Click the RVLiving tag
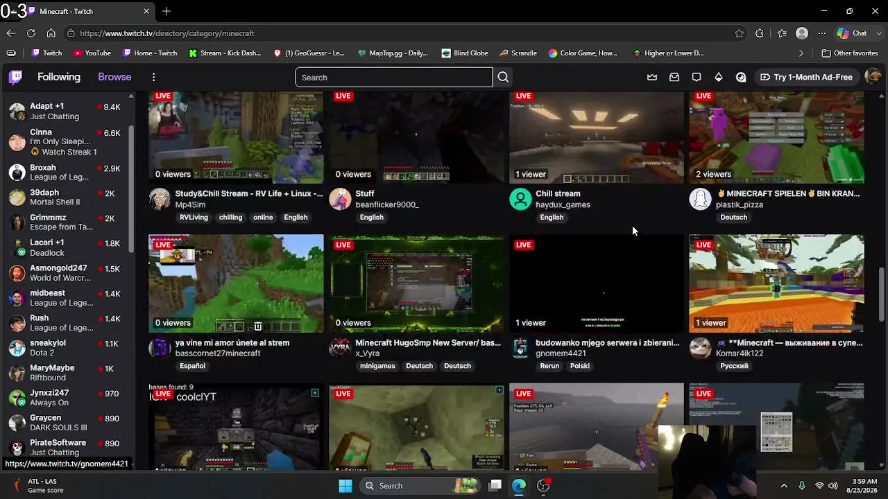Screen dimensions: 888x499 point(194,218)
